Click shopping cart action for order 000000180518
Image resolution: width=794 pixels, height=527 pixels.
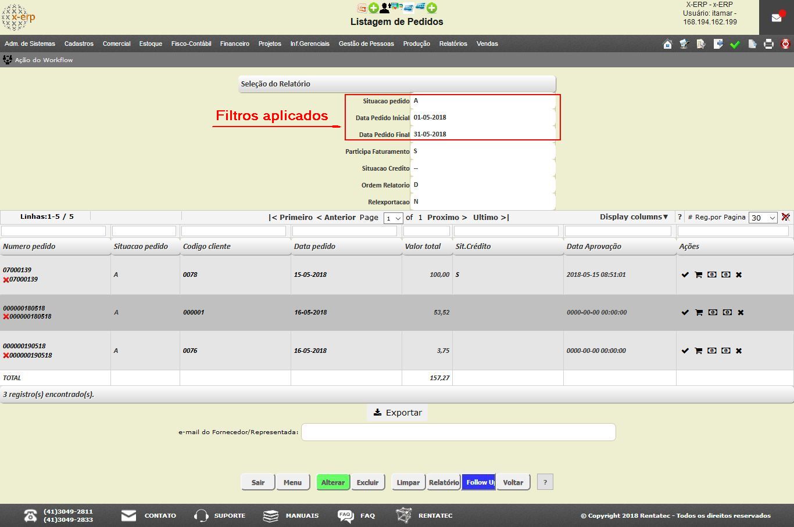pos(699,312)
